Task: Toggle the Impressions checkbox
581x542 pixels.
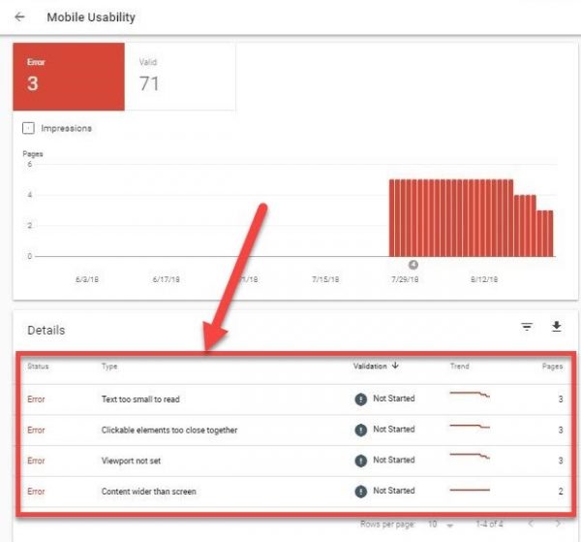Action: (28, 128)
